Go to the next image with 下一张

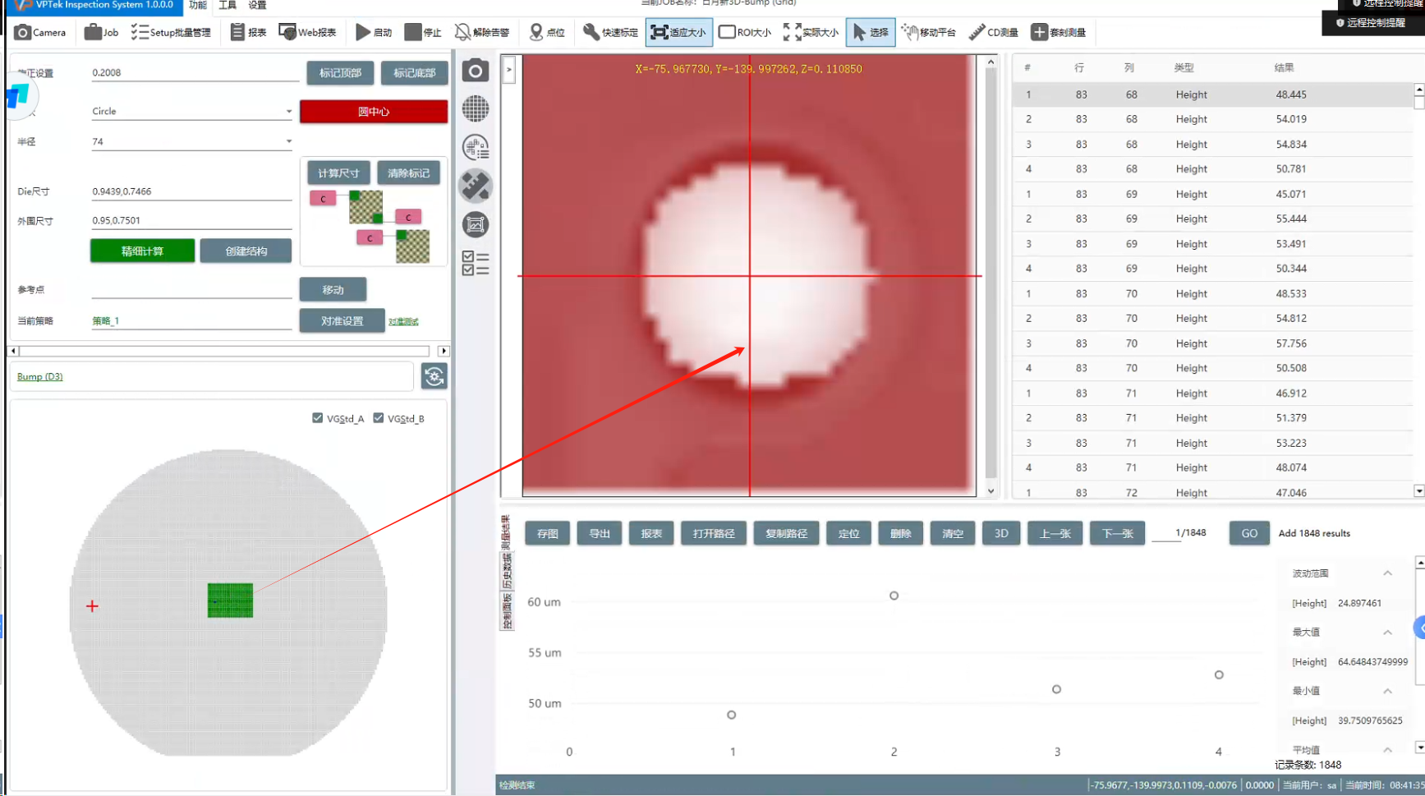pyautogui.click(x=1118, y=533)
